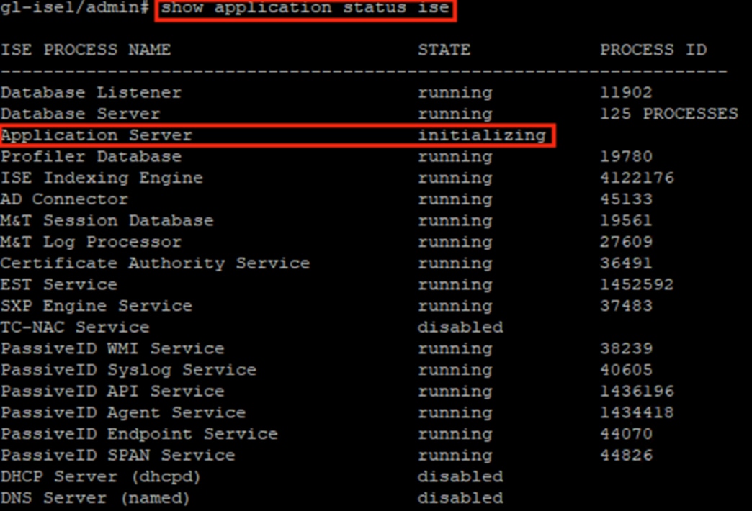The height and width of the screenshot is (511, 752).
Task: Click process ID '44070'
Action: [627, 434]
